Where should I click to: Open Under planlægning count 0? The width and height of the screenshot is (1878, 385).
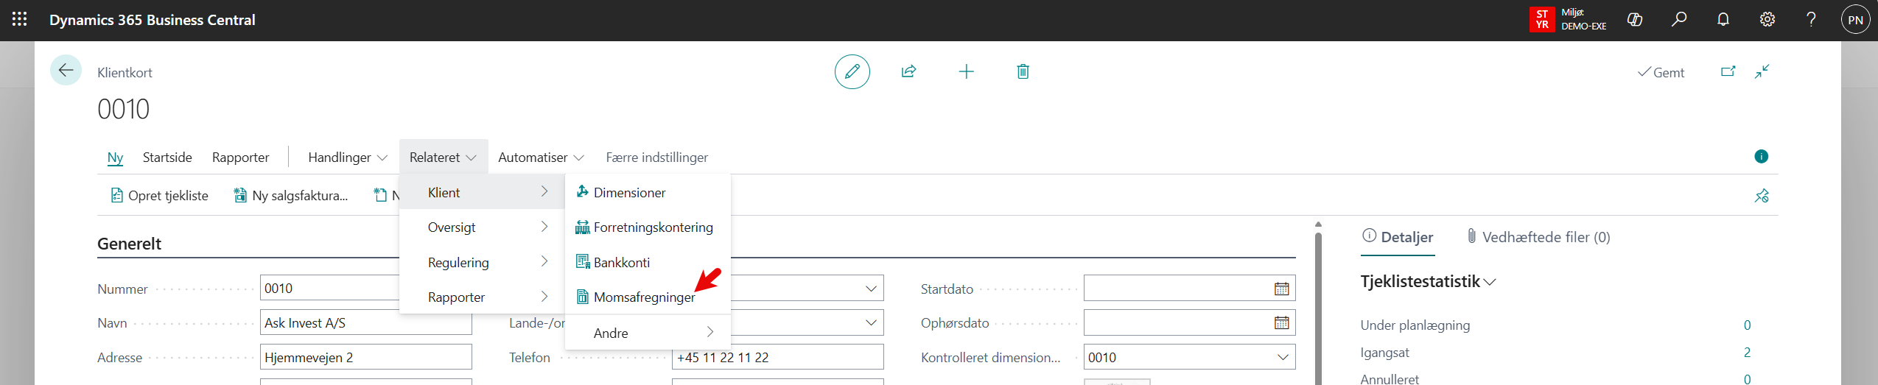coord(1747,325)
